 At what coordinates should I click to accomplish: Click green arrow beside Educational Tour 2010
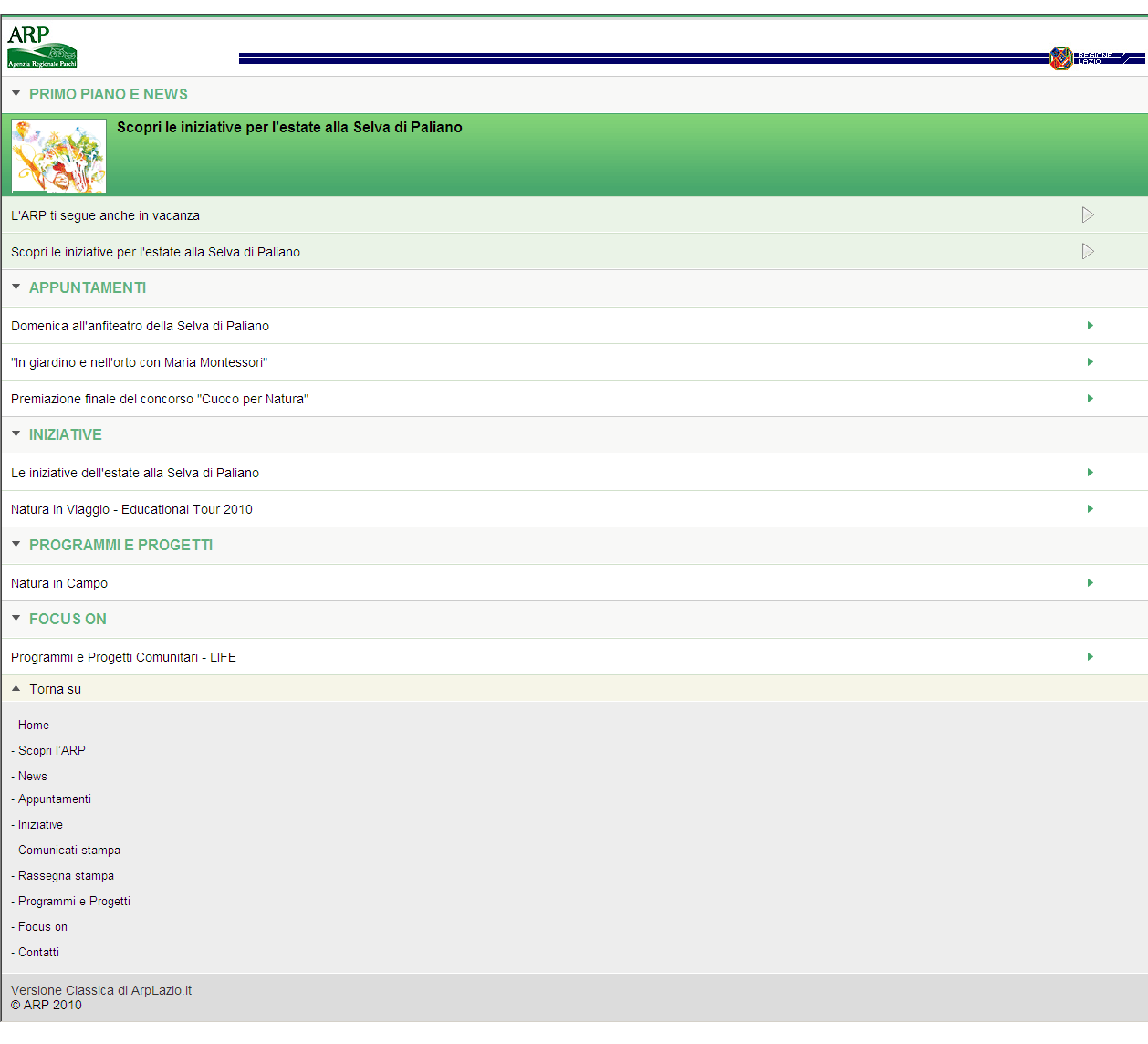click(x=1090, y=509)
